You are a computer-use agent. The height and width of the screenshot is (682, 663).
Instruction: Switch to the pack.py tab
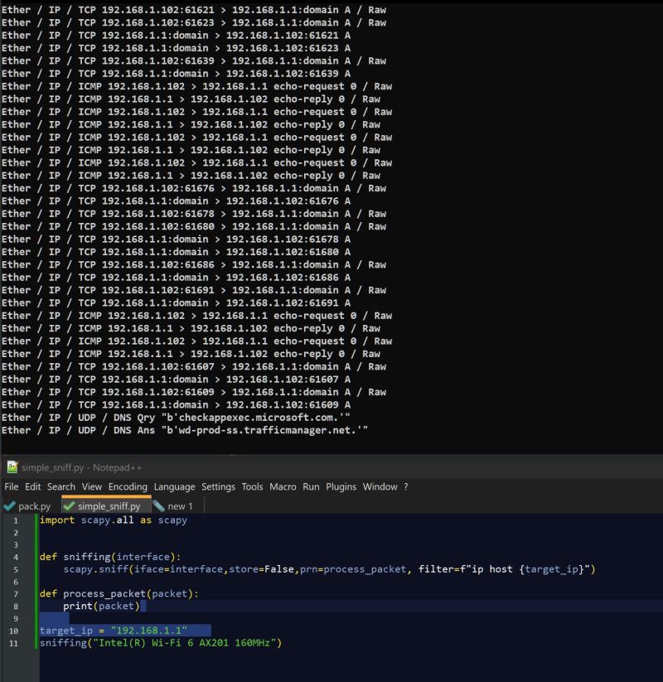(x=28, y=506)
